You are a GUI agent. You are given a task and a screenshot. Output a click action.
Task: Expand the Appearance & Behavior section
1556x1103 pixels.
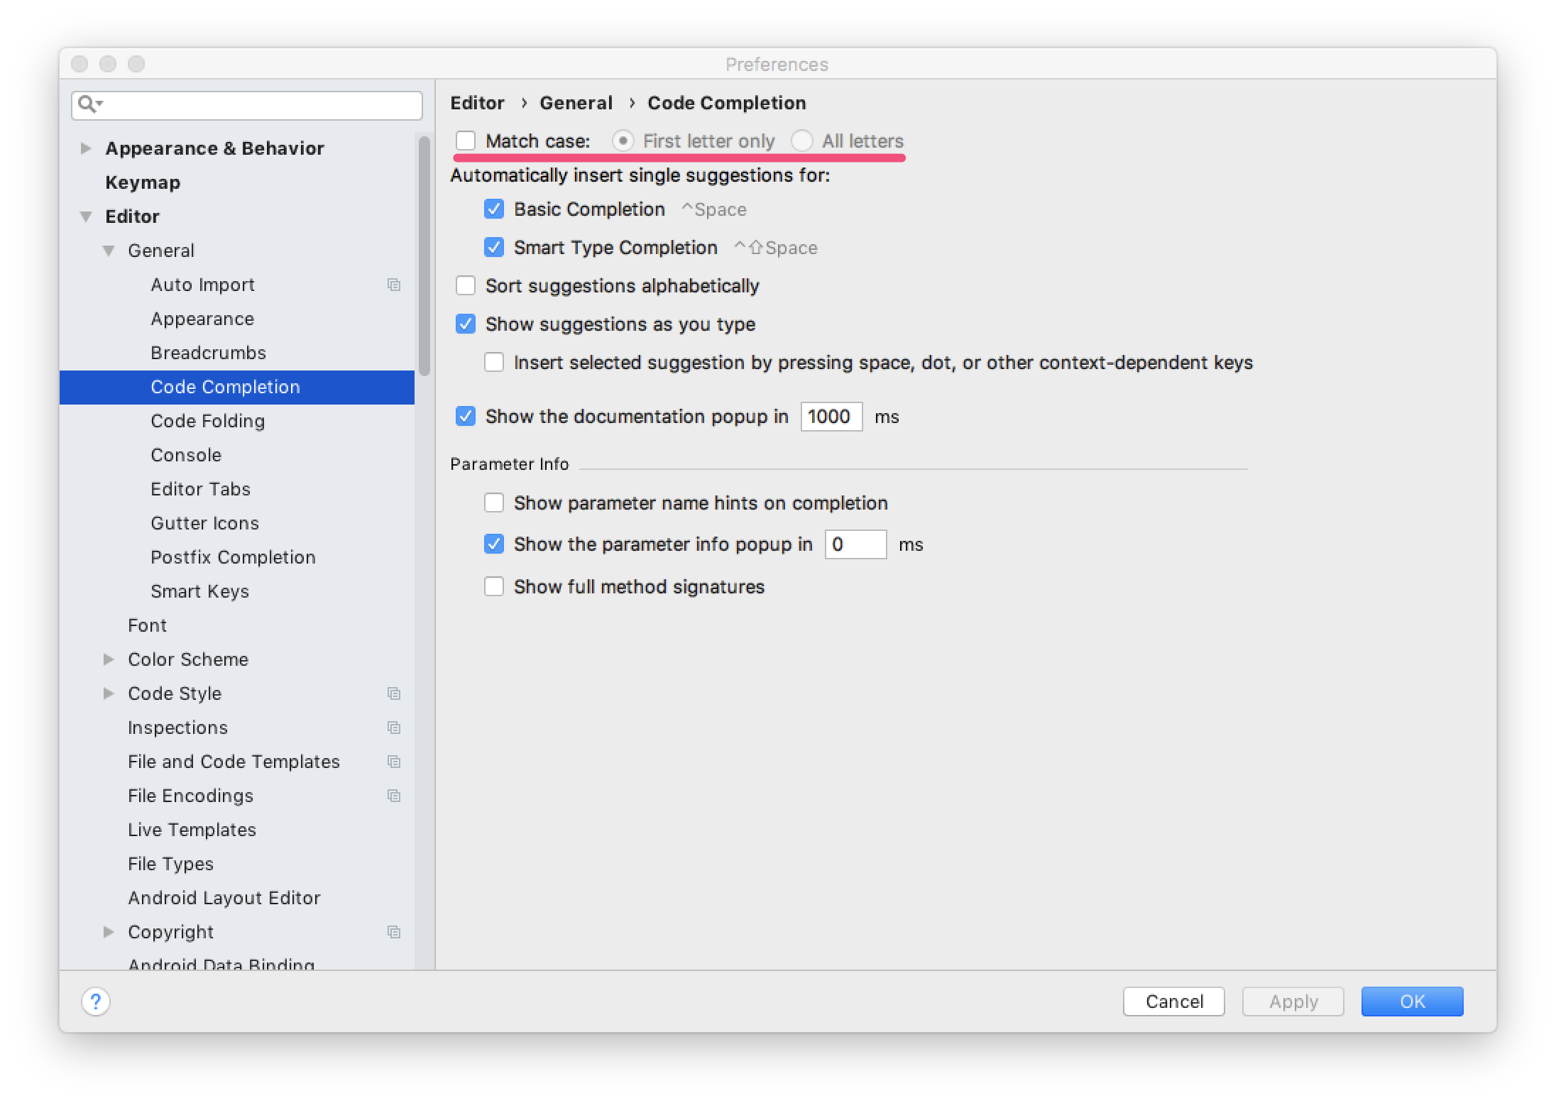(86, 148)
